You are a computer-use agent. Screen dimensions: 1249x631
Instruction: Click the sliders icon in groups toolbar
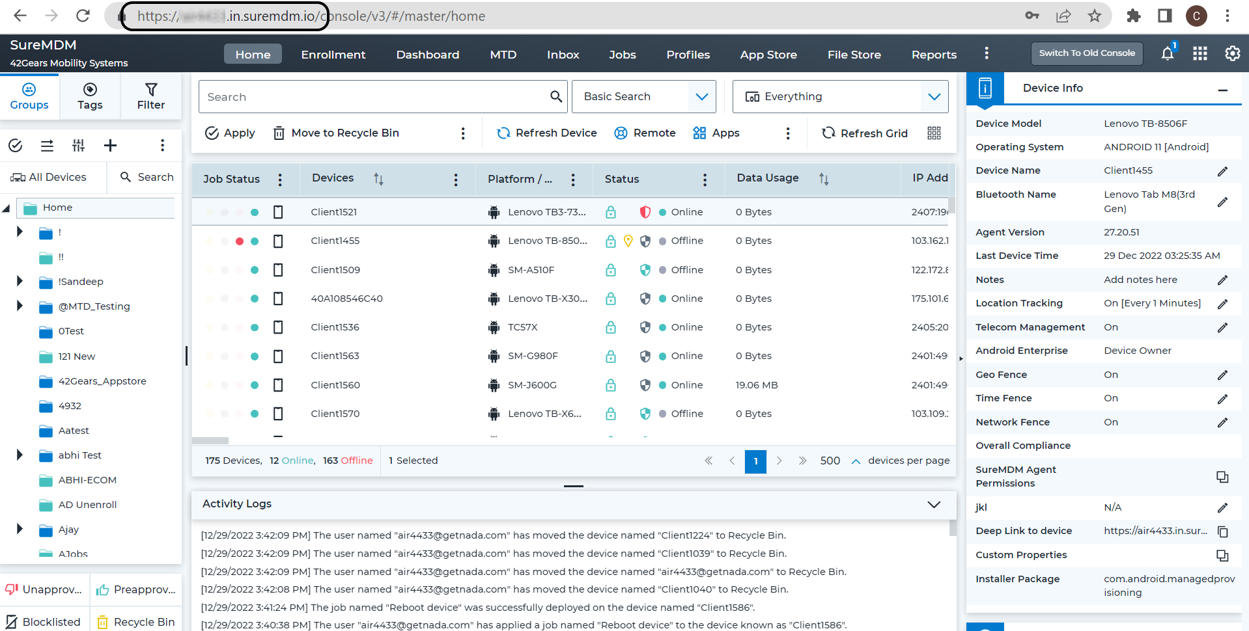[x=79, y=145]
